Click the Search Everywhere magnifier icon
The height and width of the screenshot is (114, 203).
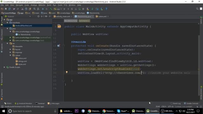pyautogui.click(x=197, y=9)
